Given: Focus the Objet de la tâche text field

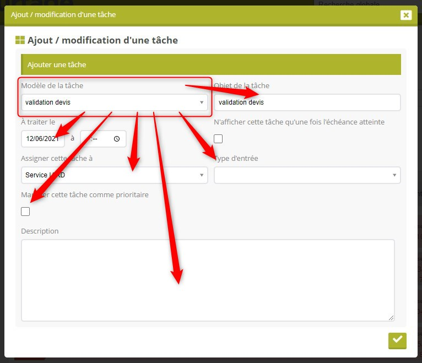Looking at the screenshot, I should point(307,102).
